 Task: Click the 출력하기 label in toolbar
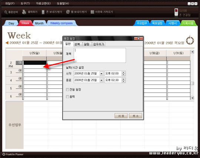tap(33, 12)
